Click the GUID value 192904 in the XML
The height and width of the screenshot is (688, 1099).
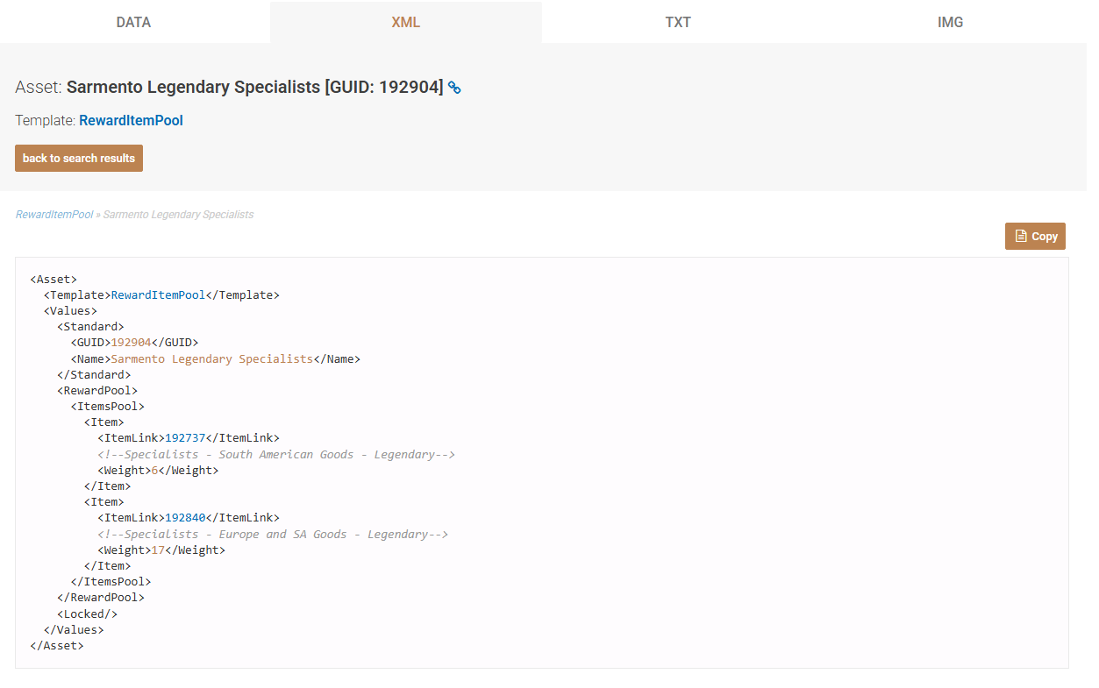coord(131,343)
